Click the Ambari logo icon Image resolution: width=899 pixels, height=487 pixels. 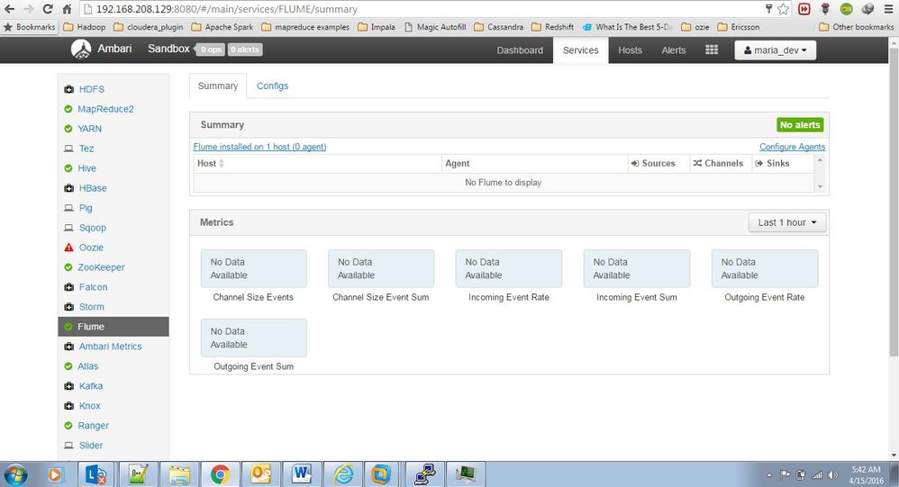tap(81, 50)
